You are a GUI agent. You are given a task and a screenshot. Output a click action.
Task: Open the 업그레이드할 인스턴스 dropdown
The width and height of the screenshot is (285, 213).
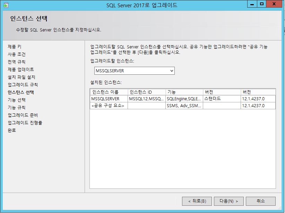pyautogui.click(x=134, y=71)
